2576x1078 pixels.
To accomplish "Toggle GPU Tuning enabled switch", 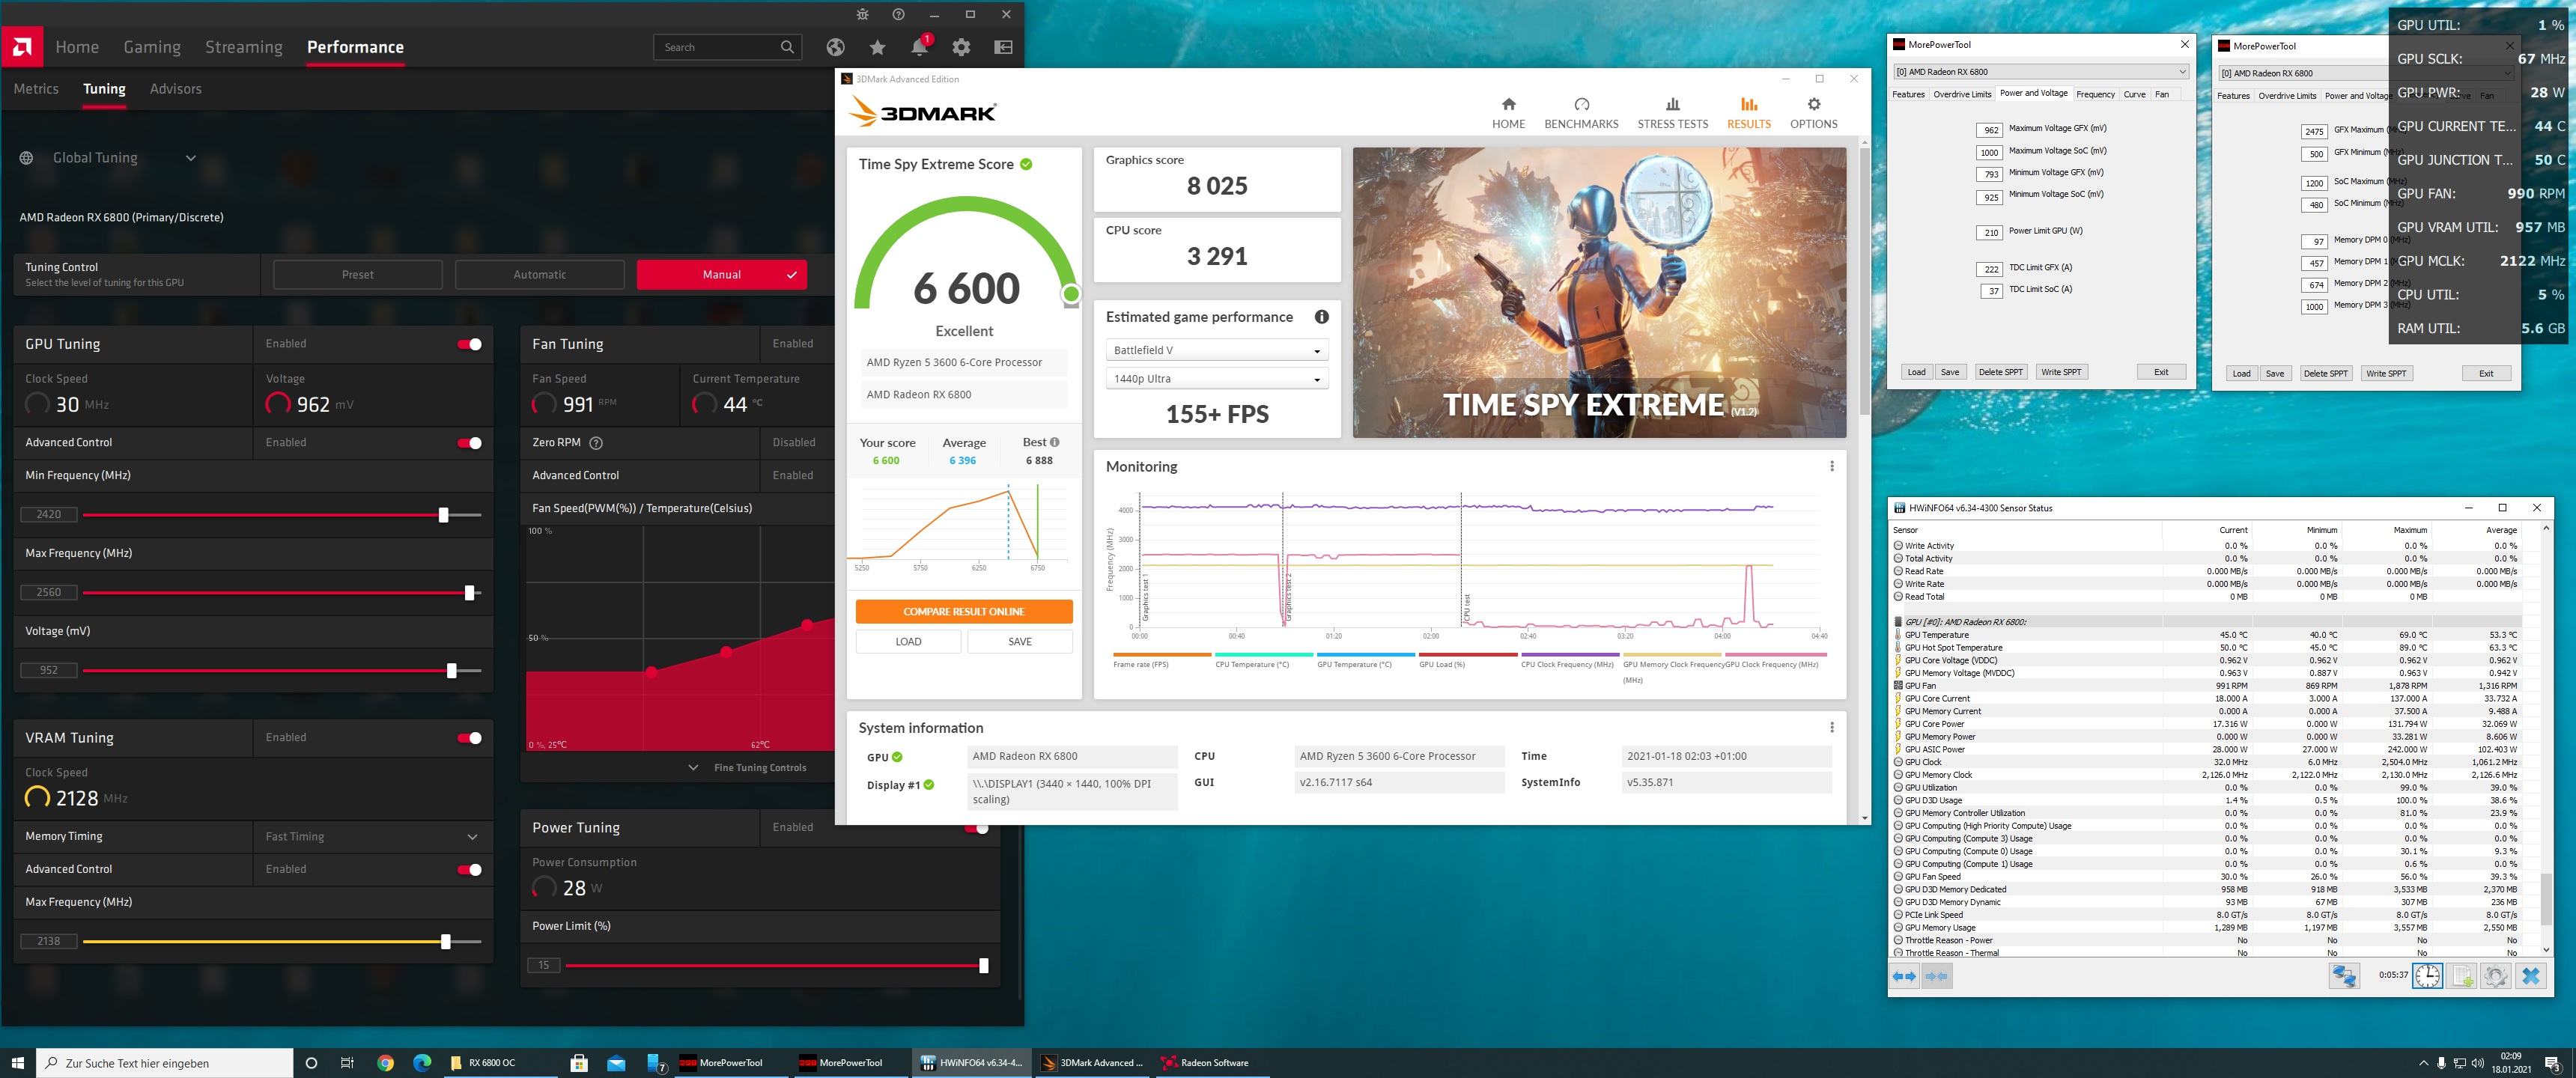I will coord(469,344).
